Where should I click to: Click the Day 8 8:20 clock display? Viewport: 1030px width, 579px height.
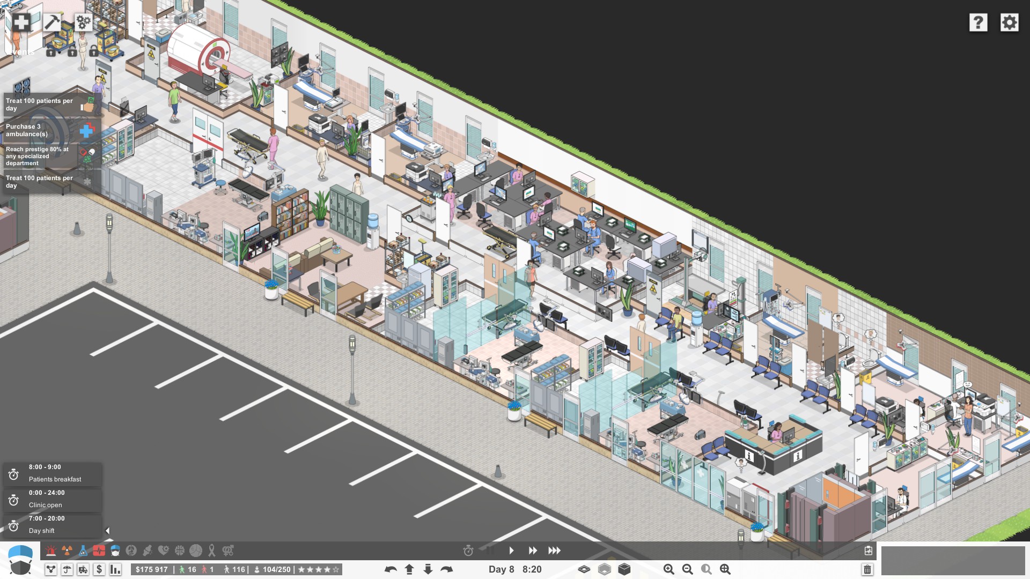(x=515, y=569)
